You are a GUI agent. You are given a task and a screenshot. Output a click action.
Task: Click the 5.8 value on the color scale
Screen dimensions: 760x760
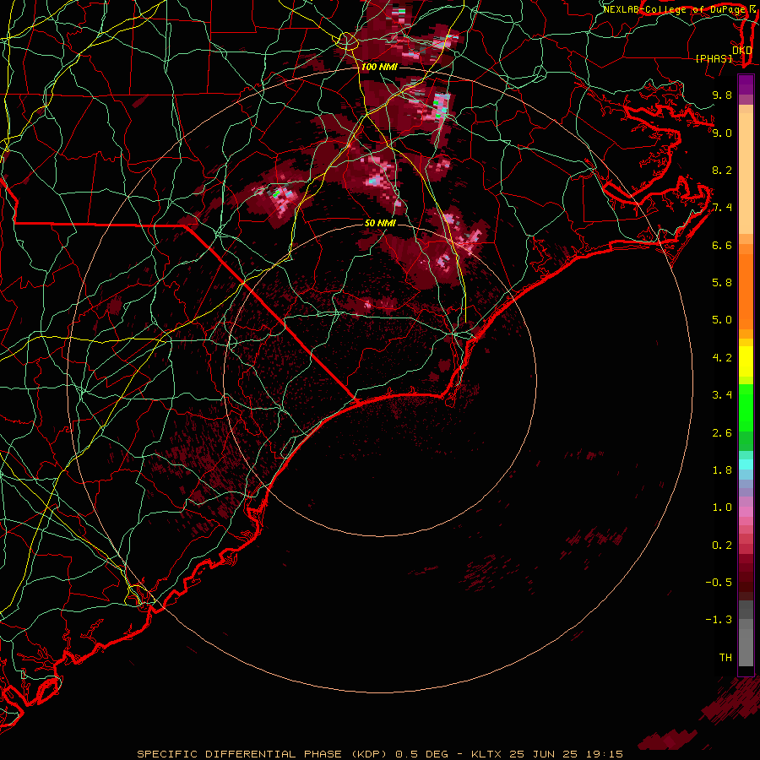(x=722, y=283)
